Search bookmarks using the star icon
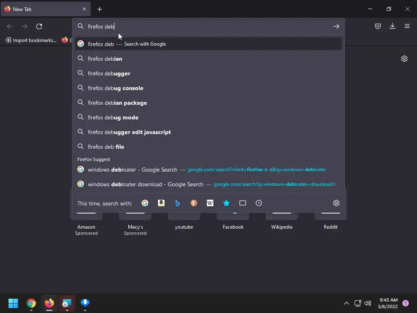417x313 pixels. point(226,203)
